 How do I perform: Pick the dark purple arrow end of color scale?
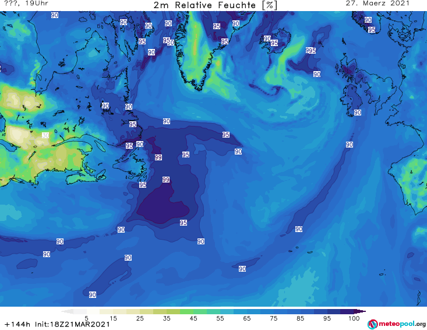(x=360, y=311)
